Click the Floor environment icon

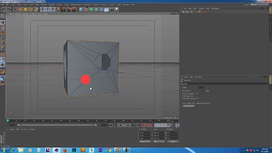pyautogui.click(x=106, y=9)
